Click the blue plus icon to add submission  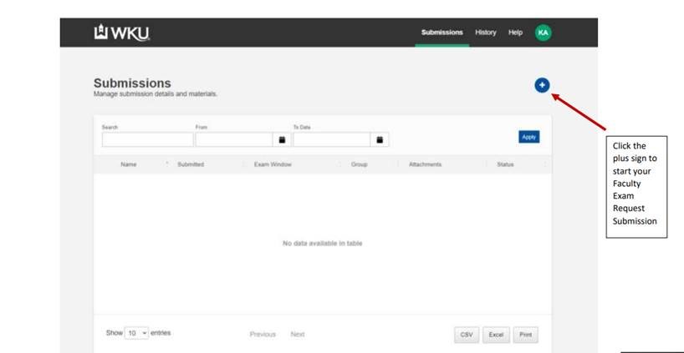point(542,84)
